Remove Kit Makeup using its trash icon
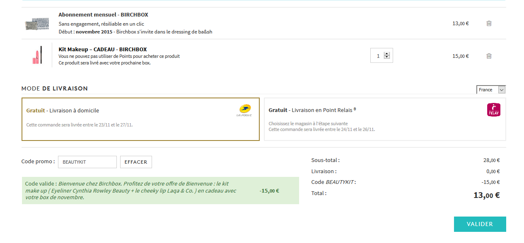 pos(489,56)
